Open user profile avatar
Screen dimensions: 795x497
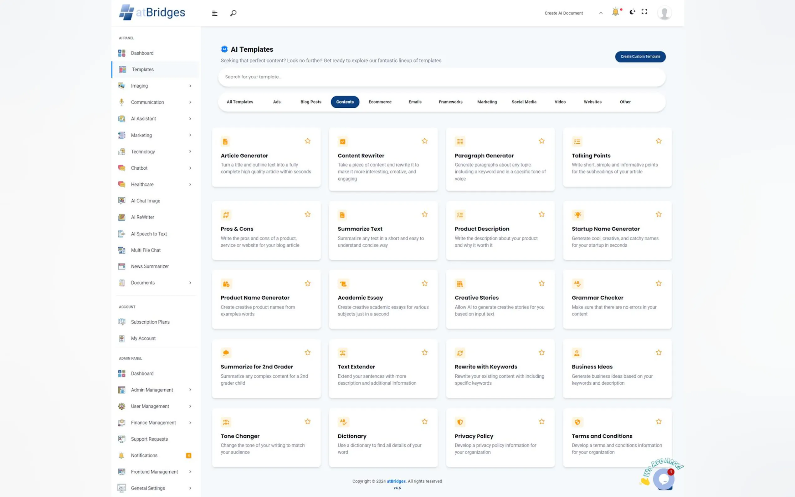click(664, 13)
